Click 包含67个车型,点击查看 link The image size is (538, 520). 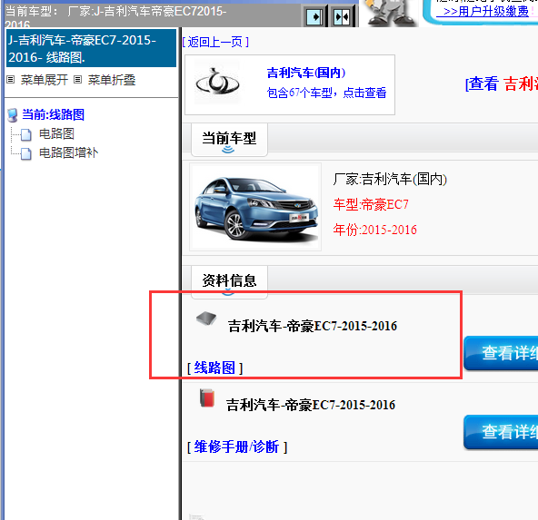tap(326, 93)
